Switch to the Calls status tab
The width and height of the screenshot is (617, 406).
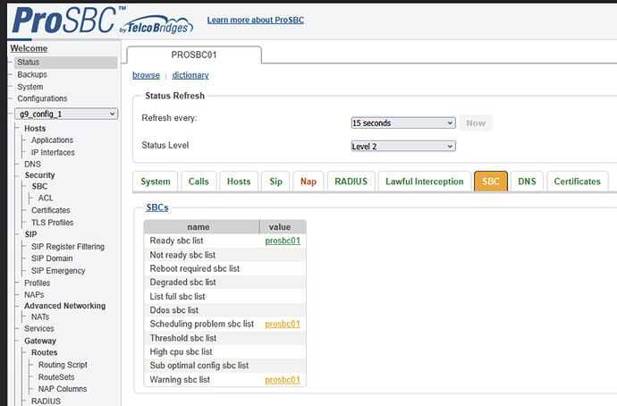[198, 182]
